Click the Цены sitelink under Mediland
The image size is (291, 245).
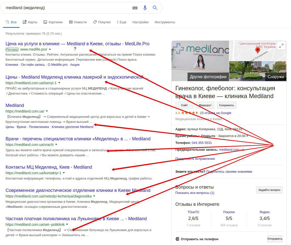tap(10, 127)
